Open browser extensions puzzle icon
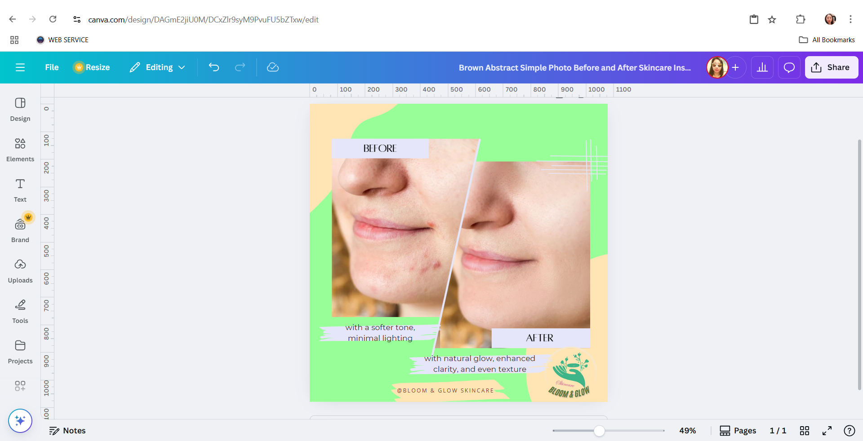Viewport: 863px width, 441px height. click(x=801, y=19)
